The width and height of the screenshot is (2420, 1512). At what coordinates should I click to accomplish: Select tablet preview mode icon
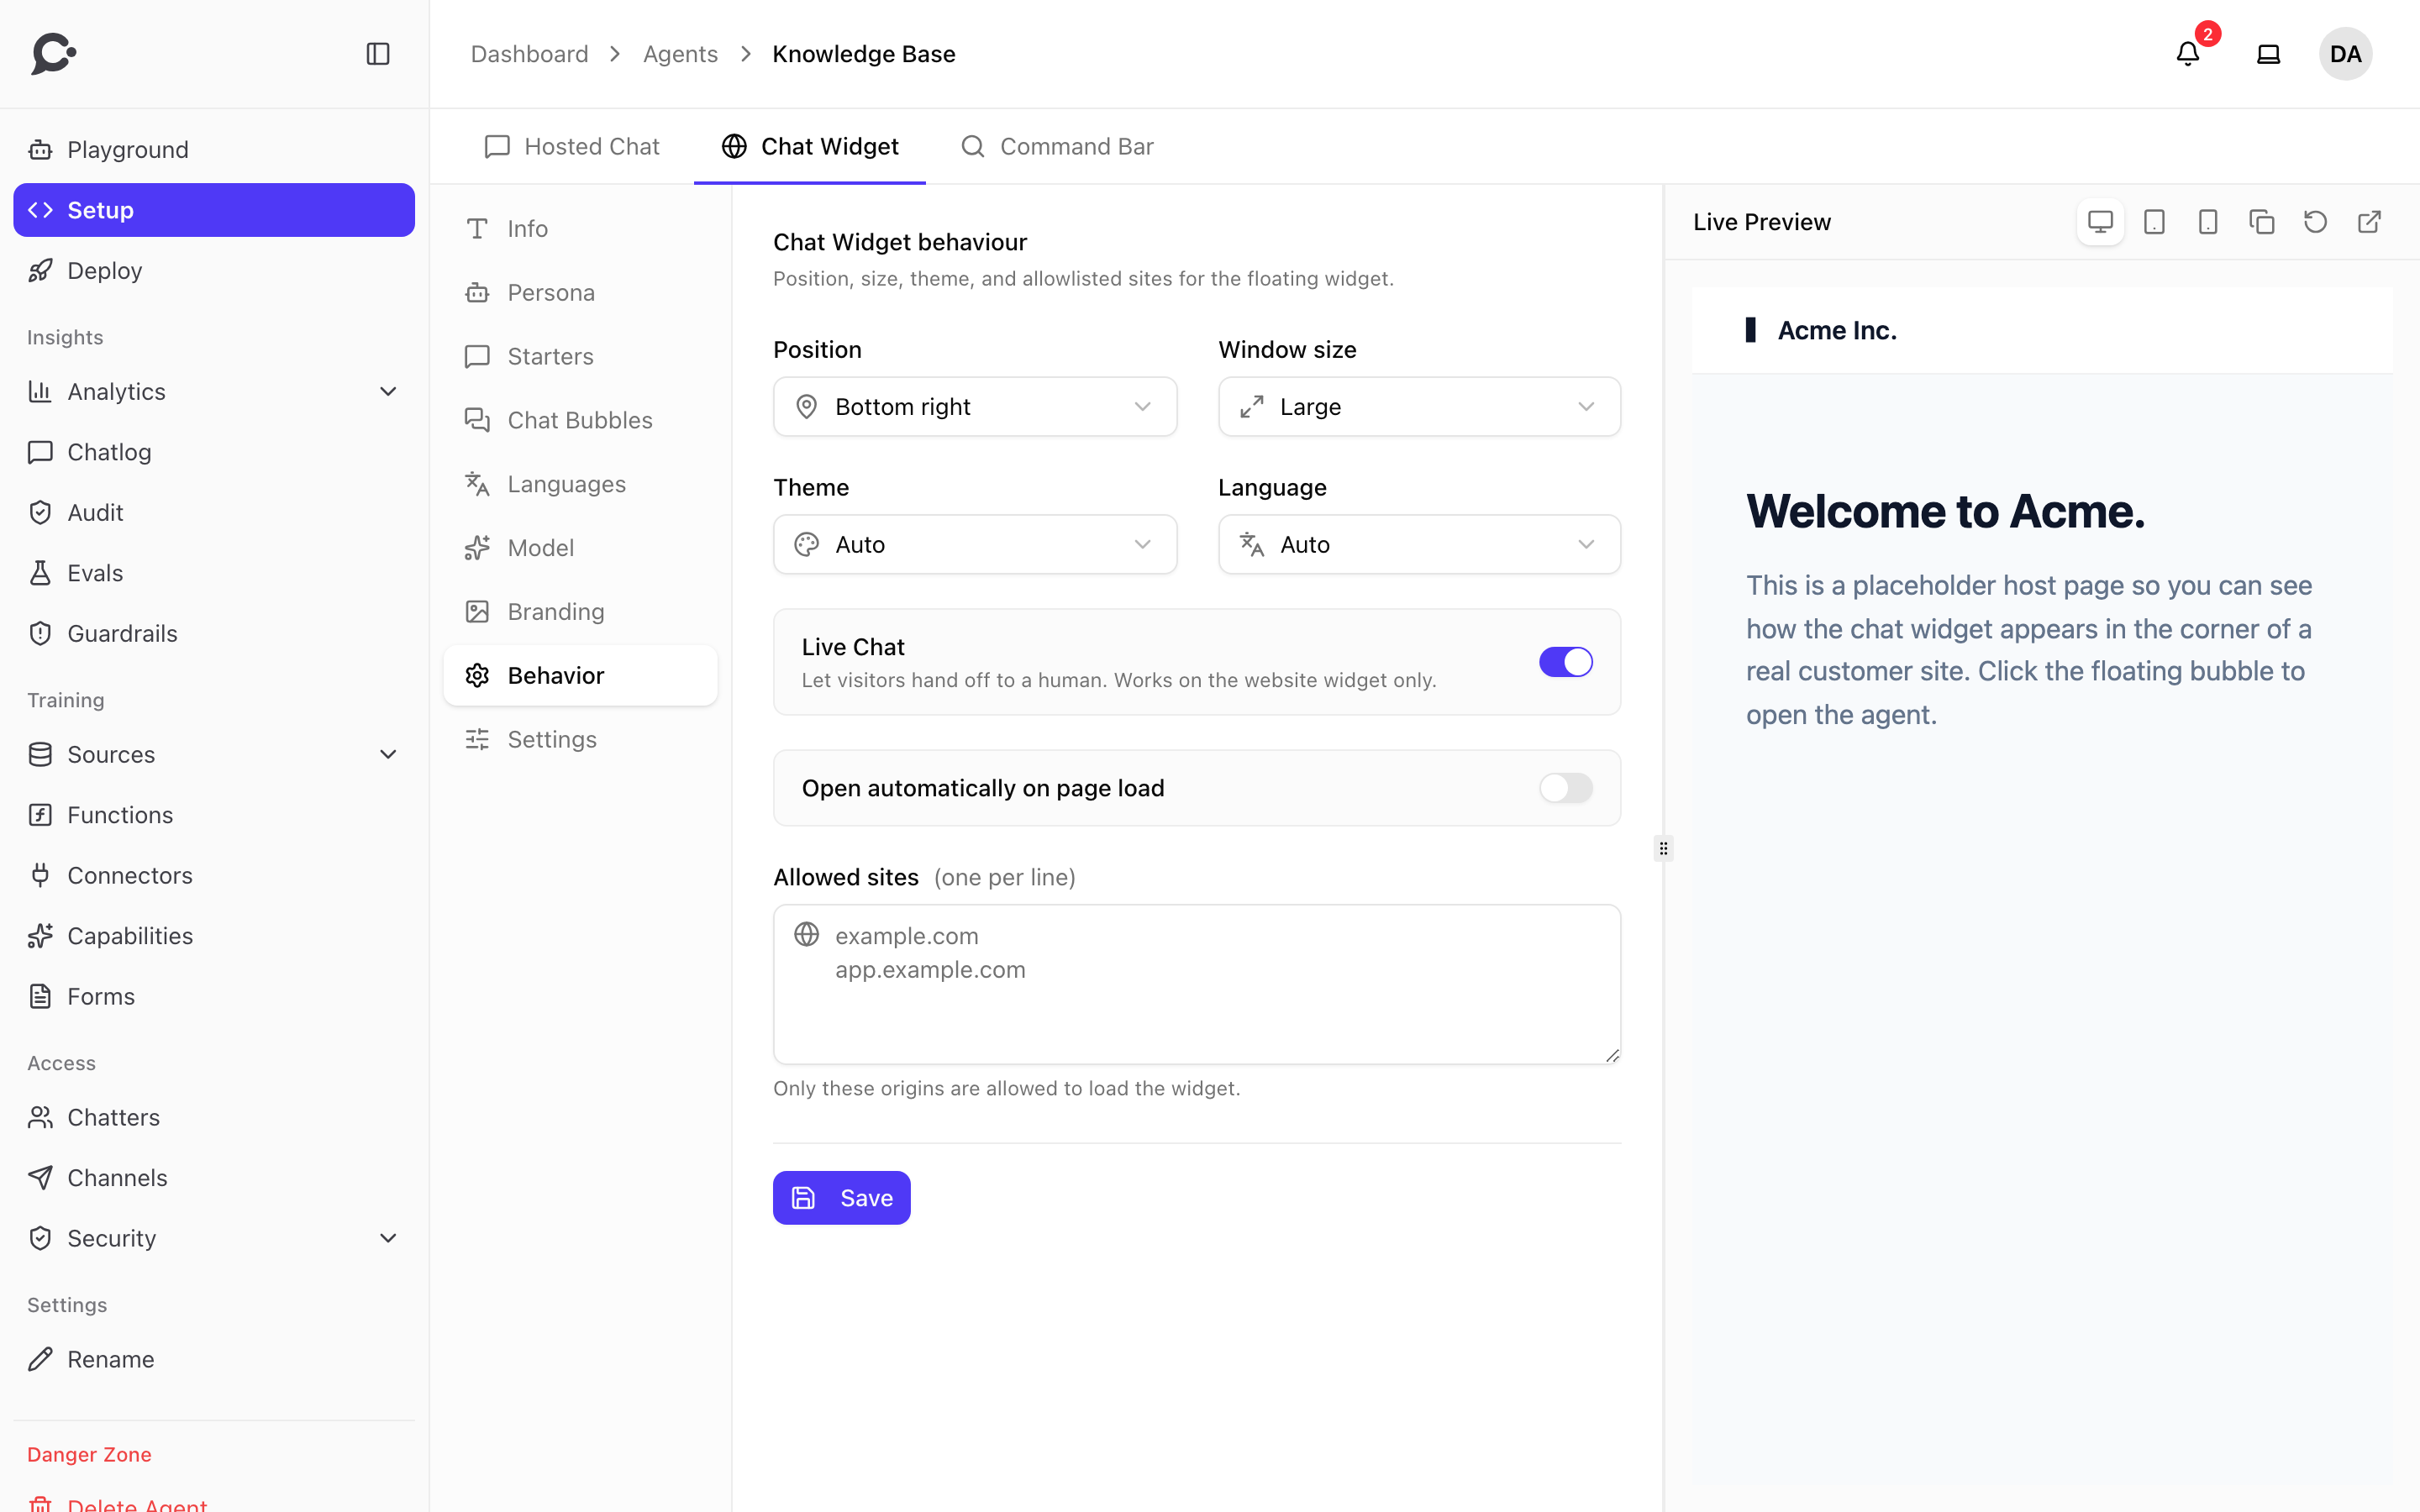click(2154, 222)
